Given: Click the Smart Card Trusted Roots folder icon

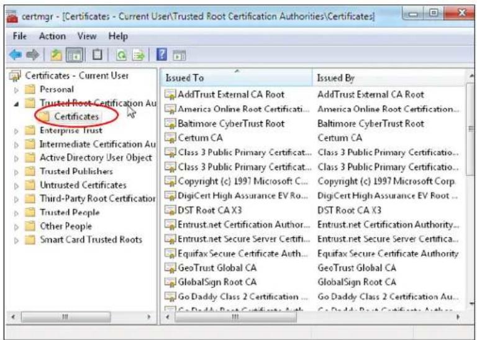Looking at the screenshot, I should [30, 239].
